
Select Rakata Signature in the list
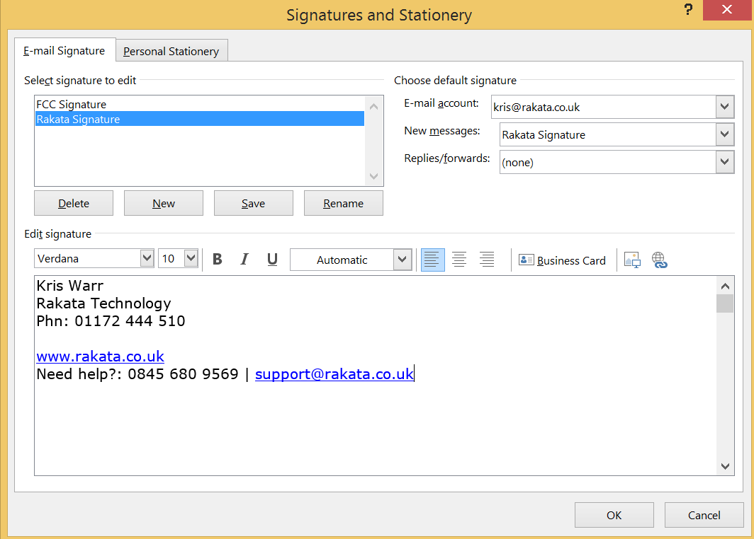tap(200, 119)
